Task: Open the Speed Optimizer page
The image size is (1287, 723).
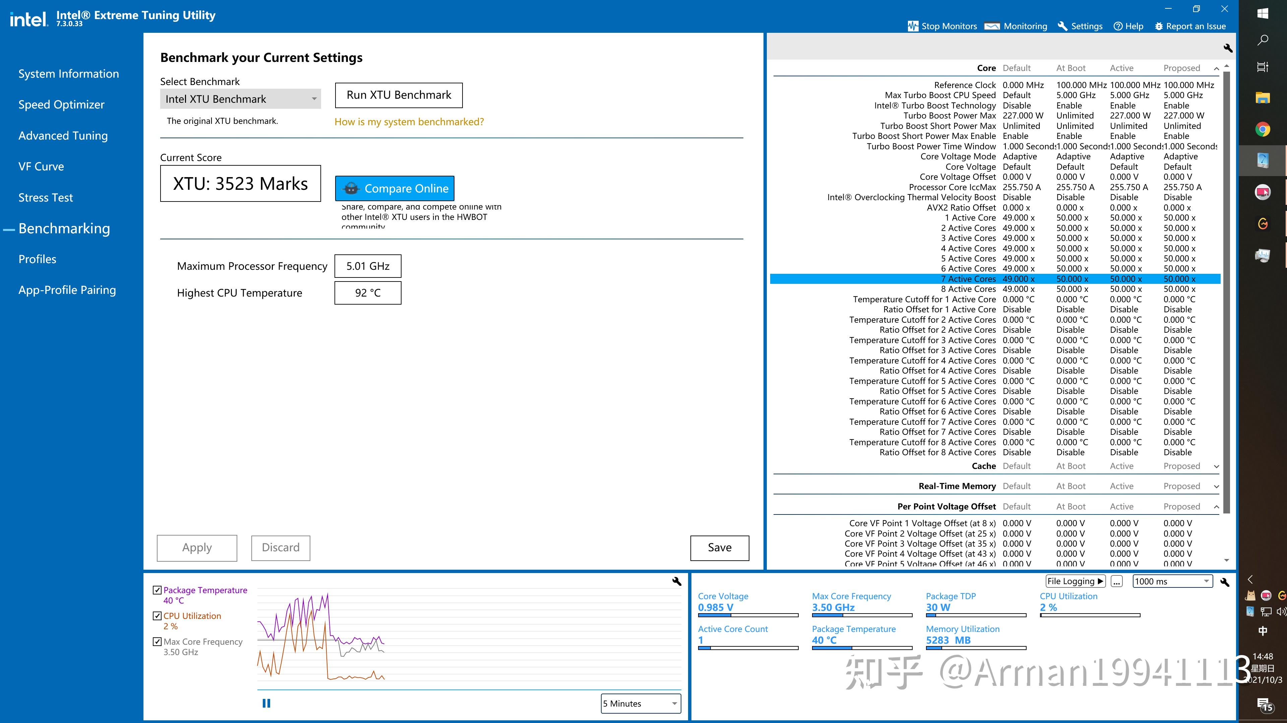Action: (x=61, y=105)
